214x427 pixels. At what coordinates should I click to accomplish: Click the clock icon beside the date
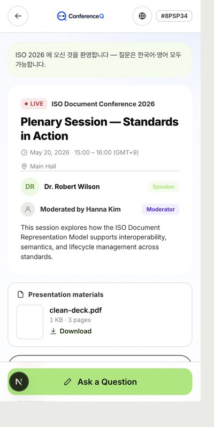(24, 152)
